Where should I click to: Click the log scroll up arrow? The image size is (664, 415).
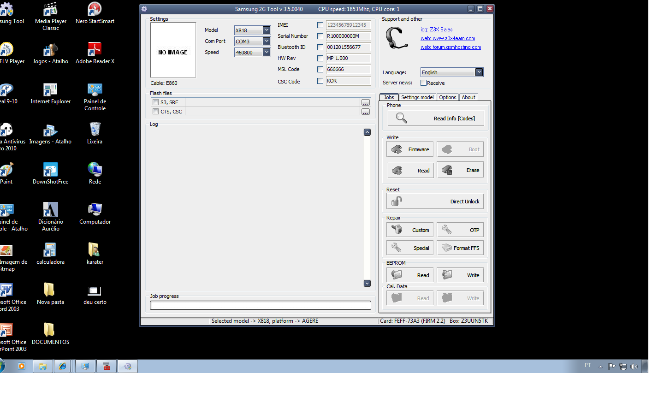[367, 132]
